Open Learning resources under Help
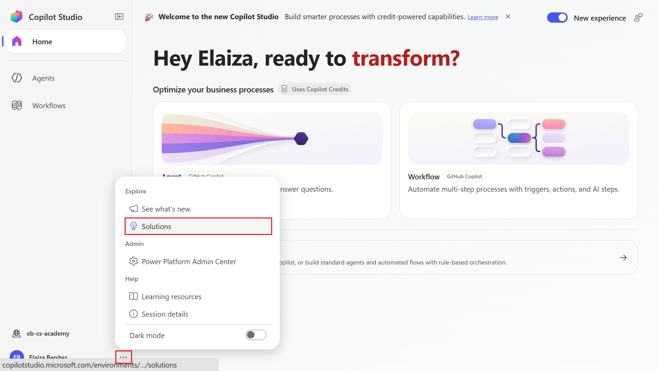This screenshot has width=659, height=371. 198,296
